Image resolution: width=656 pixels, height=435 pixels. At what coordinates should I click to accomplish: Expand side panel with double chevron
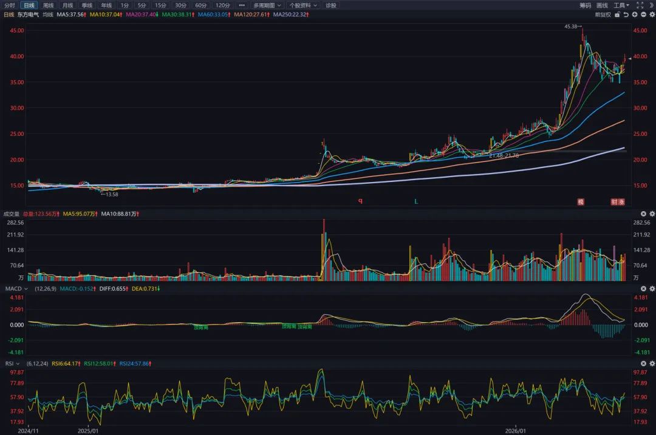coord(652,5)
